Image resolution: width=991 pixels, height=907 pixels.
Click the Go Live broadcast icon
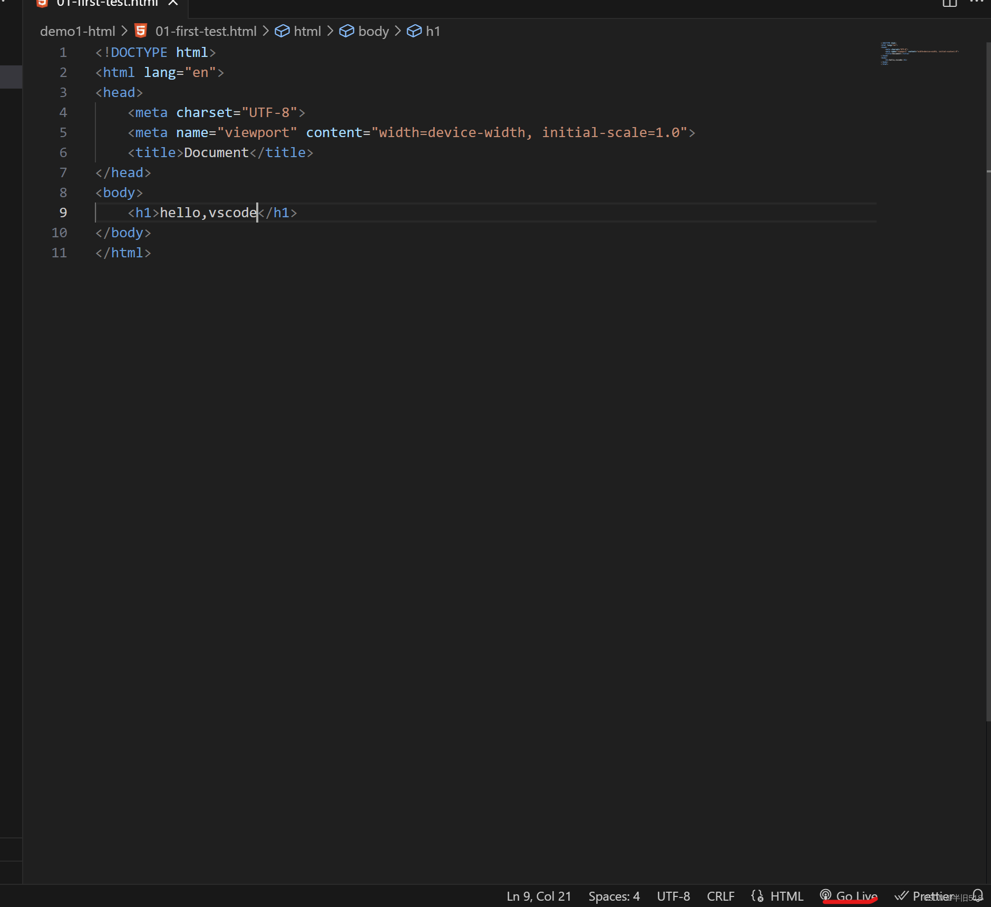click(825, 895)
